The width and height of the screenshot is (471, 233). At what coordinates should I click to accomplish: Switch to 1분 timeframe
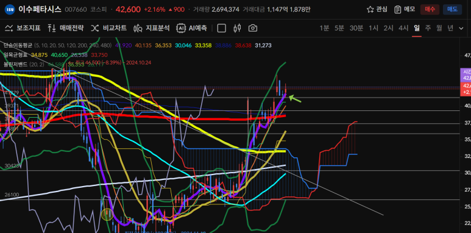coord(324,28)
